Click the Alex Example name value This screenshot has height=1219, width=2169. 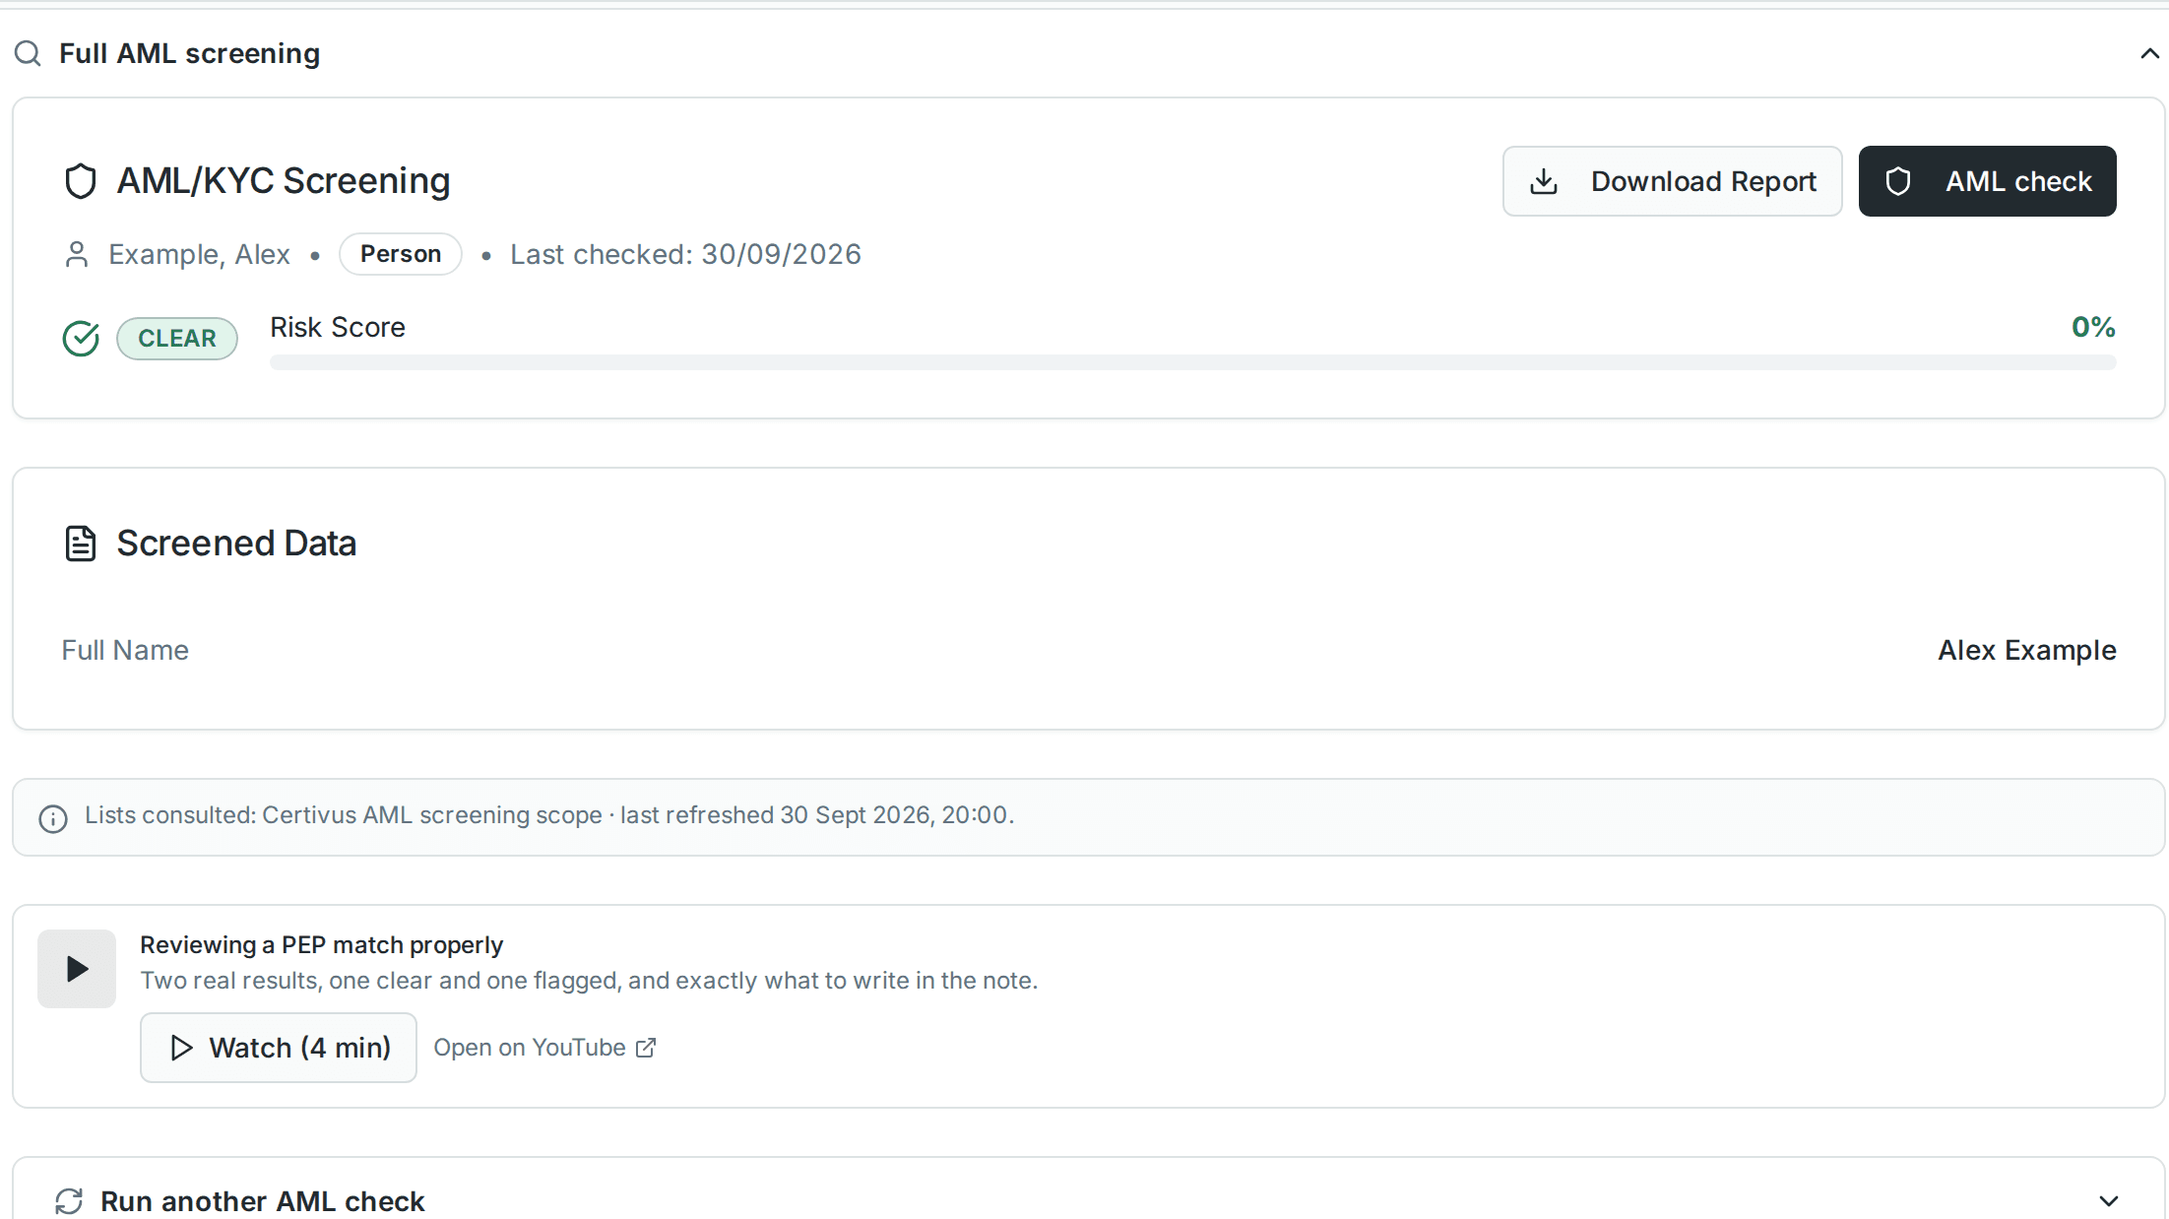[2027, 650]
